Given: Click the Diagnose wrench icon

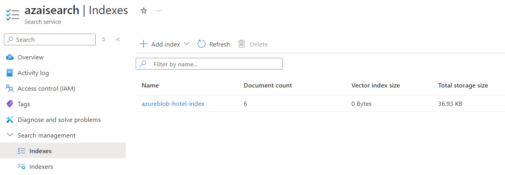Looking at the screenshot, I should point(10,120).
